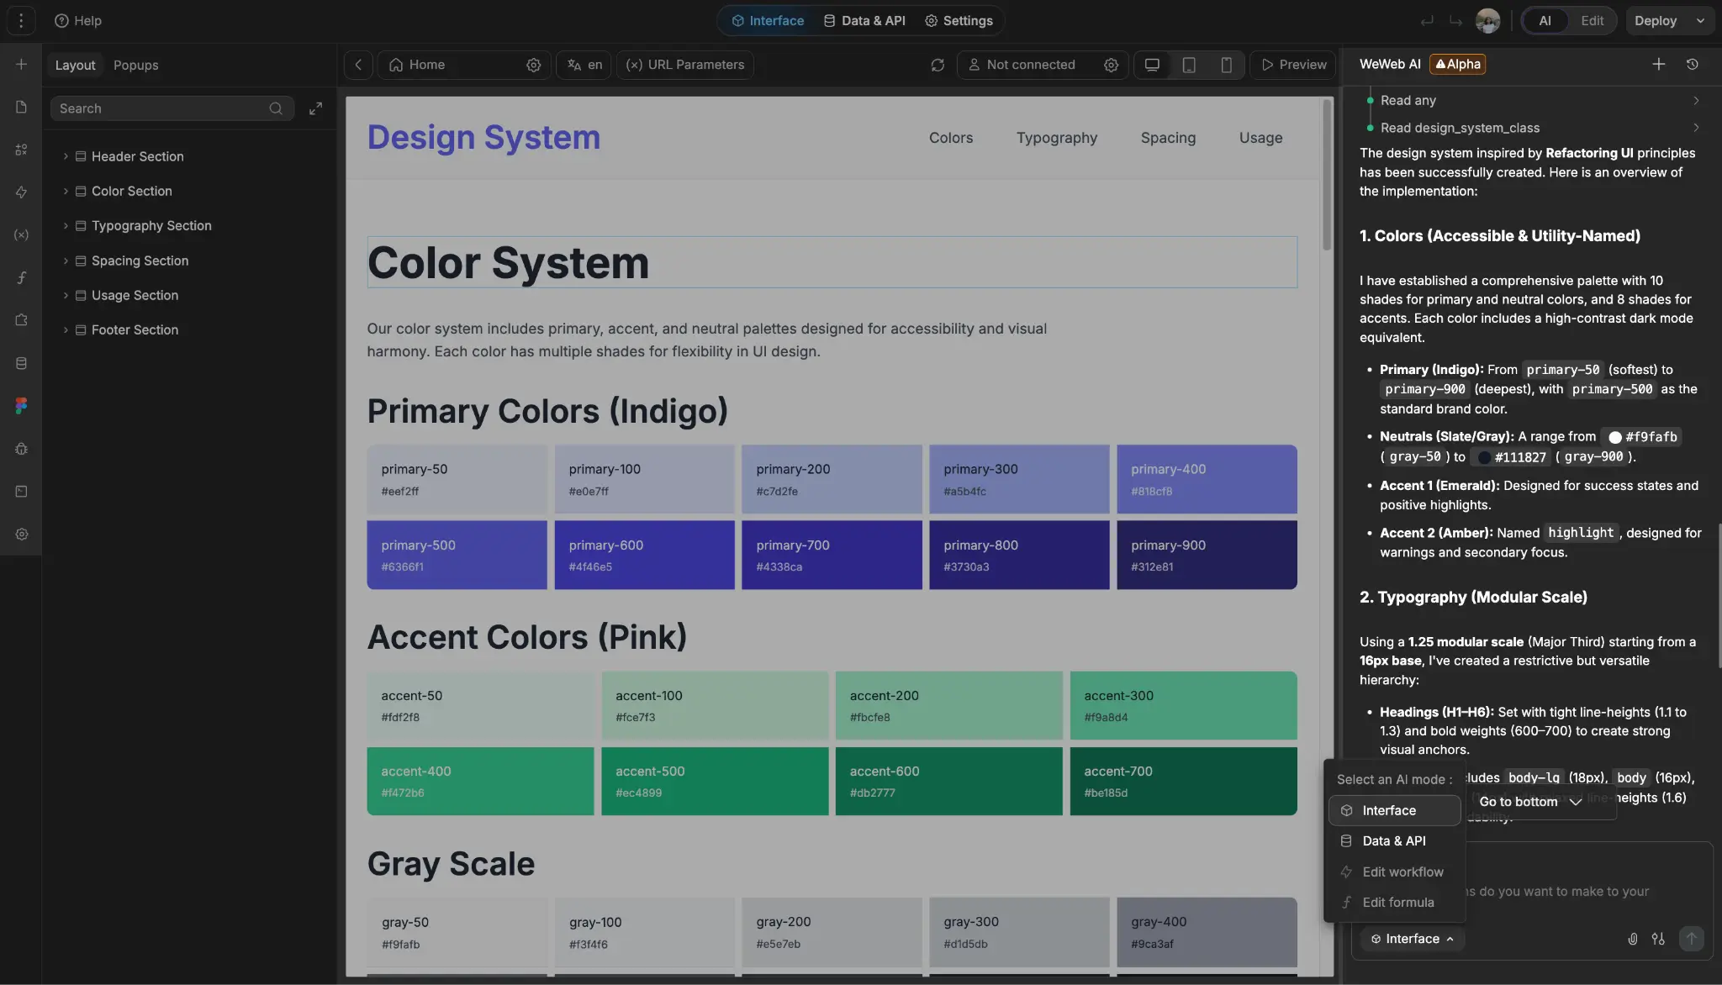Open the components icon in left sidebar

click(x=21, y=150)
